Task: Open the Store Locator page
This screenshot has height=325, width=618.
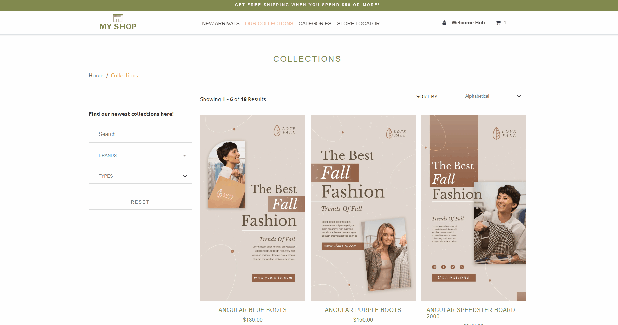Action: pyautogui.click(x=358, y=24)
